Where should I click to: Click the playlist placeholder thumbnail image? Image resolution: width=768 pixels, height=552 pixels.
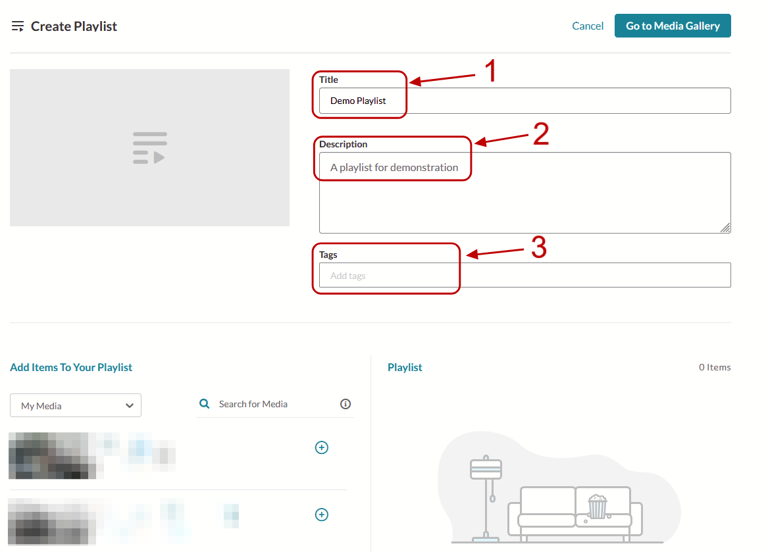click(149, 147)
